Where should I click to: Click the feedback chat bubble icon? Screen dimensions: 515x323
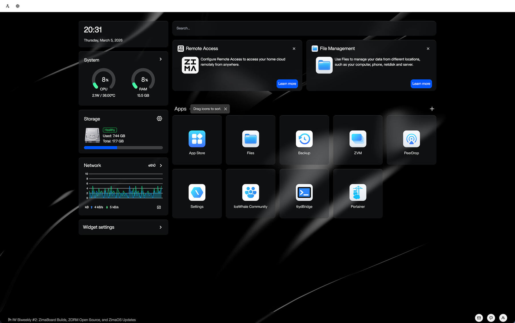click(x=491, y=318)
